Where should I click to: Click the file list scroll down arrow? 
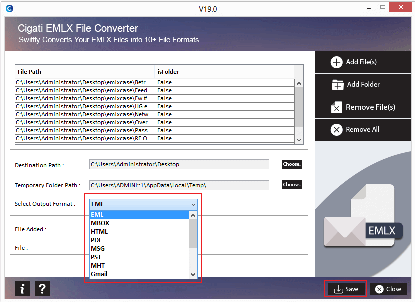(299, 140)
